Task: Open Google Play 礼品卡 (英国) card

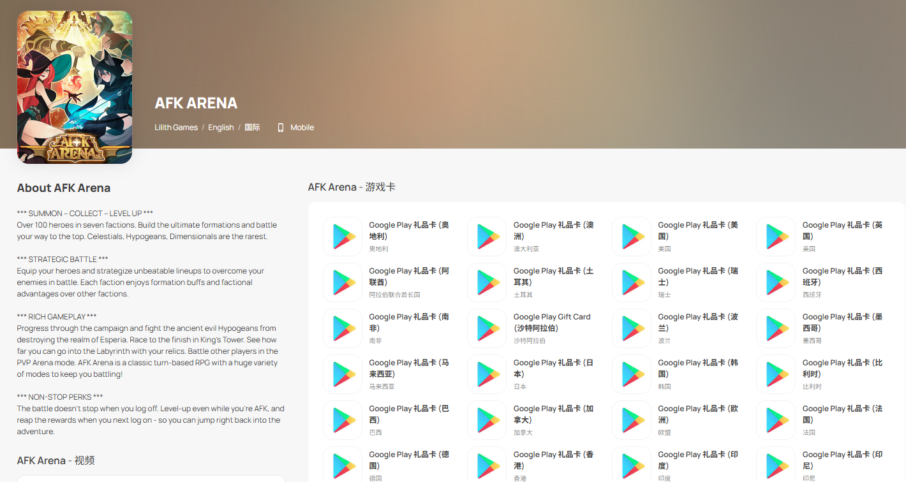Action: (842, 230)
